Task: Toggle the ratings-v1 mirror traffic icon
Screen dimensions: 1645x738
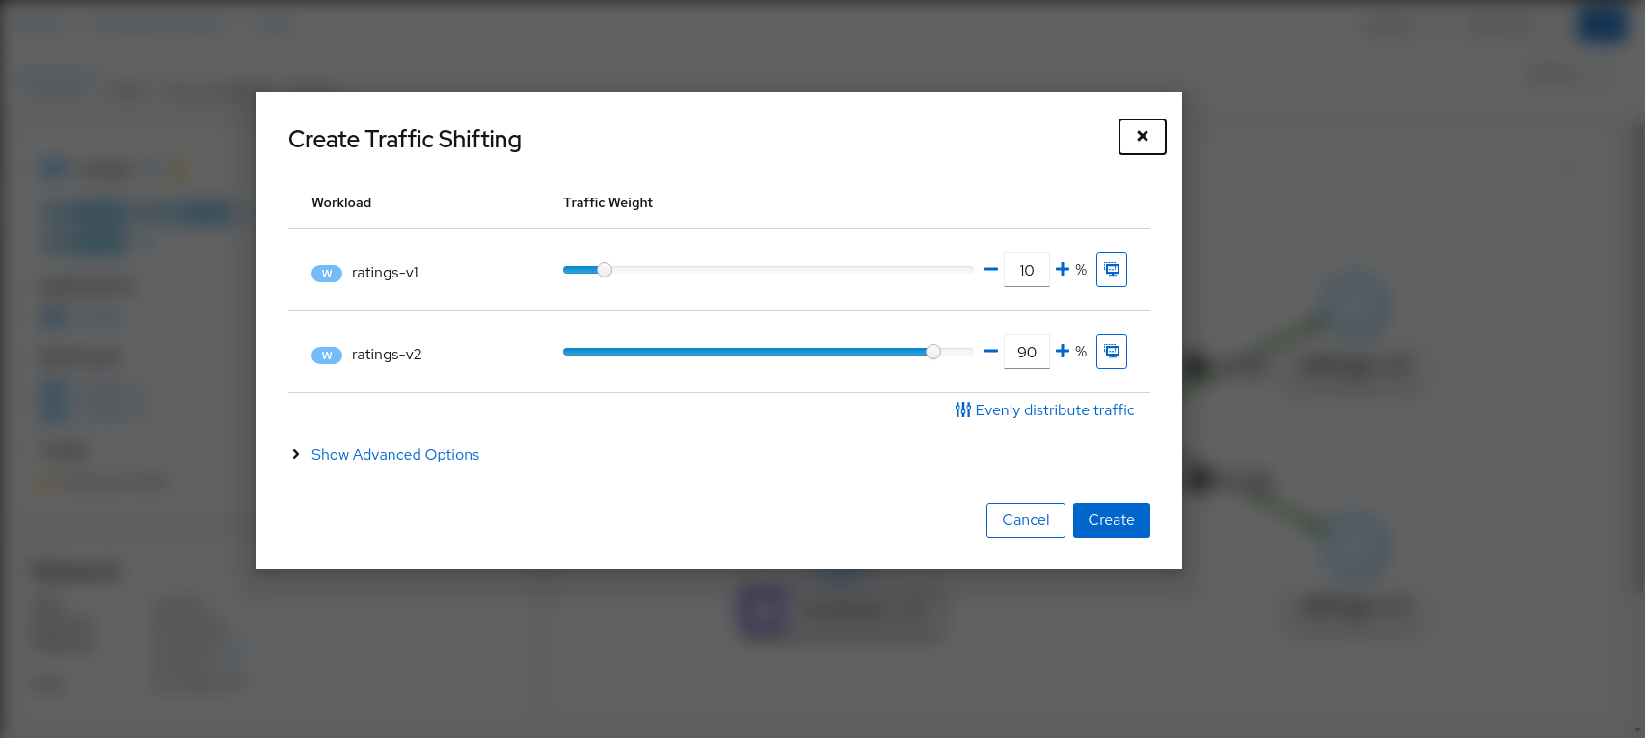Action: pyautogui.click(x=1111, y=270)
